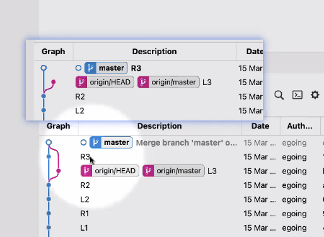
Task: Click egoing author on R1 row
Action: pyautogui.click(x=294, y=214)
